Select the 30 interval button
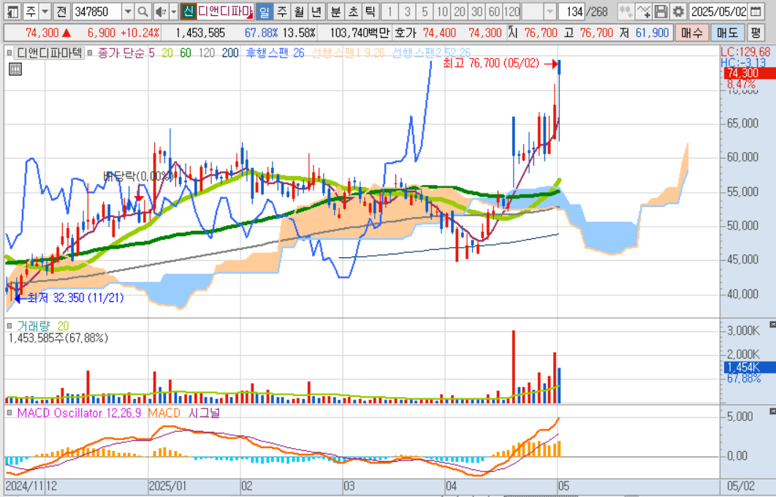The image size is (776, 497). point(477,12)
